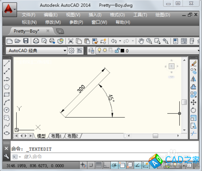Select the Offset modify tool
202x171 pixels.
pos(194,87)
